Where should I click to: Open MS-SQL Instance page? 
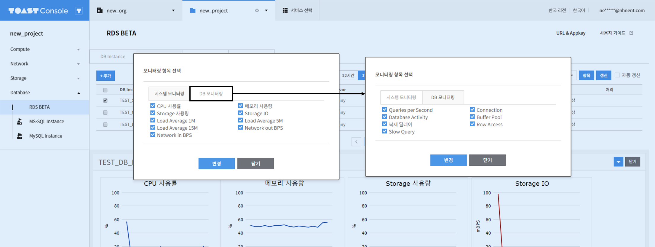point(47,121)
